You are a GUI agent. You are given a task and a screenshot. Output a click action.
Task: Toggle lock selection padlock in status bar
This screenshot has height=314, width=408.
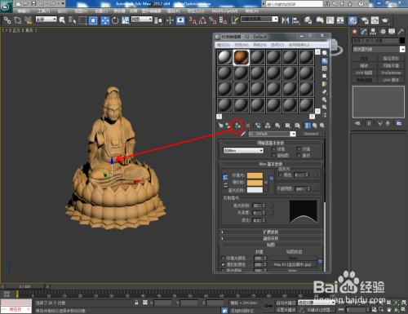(136, 303)
